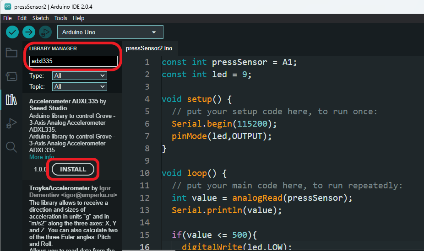
Task: Open the Tools menu
Action: pos(60,18)
